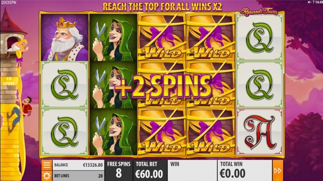323x181 pixels.
Task: Click the fast-forward spin arrows button
Action: tap(278, 171)
